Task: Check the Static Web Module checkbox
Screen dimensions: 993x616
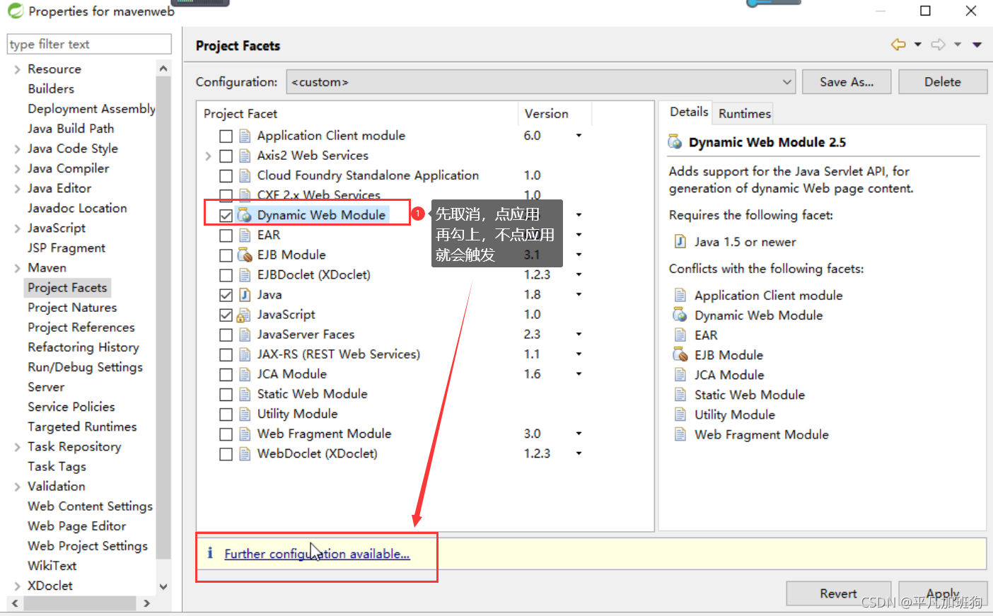Action: tap(226, 394)
